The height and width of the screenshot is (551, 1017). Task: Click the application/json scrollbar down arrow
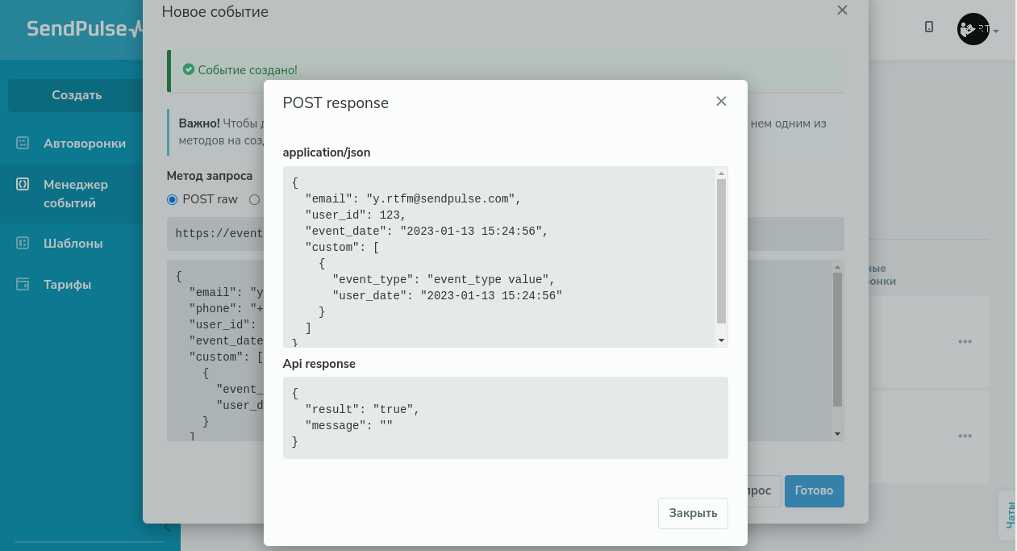click(x=722, y=340)
